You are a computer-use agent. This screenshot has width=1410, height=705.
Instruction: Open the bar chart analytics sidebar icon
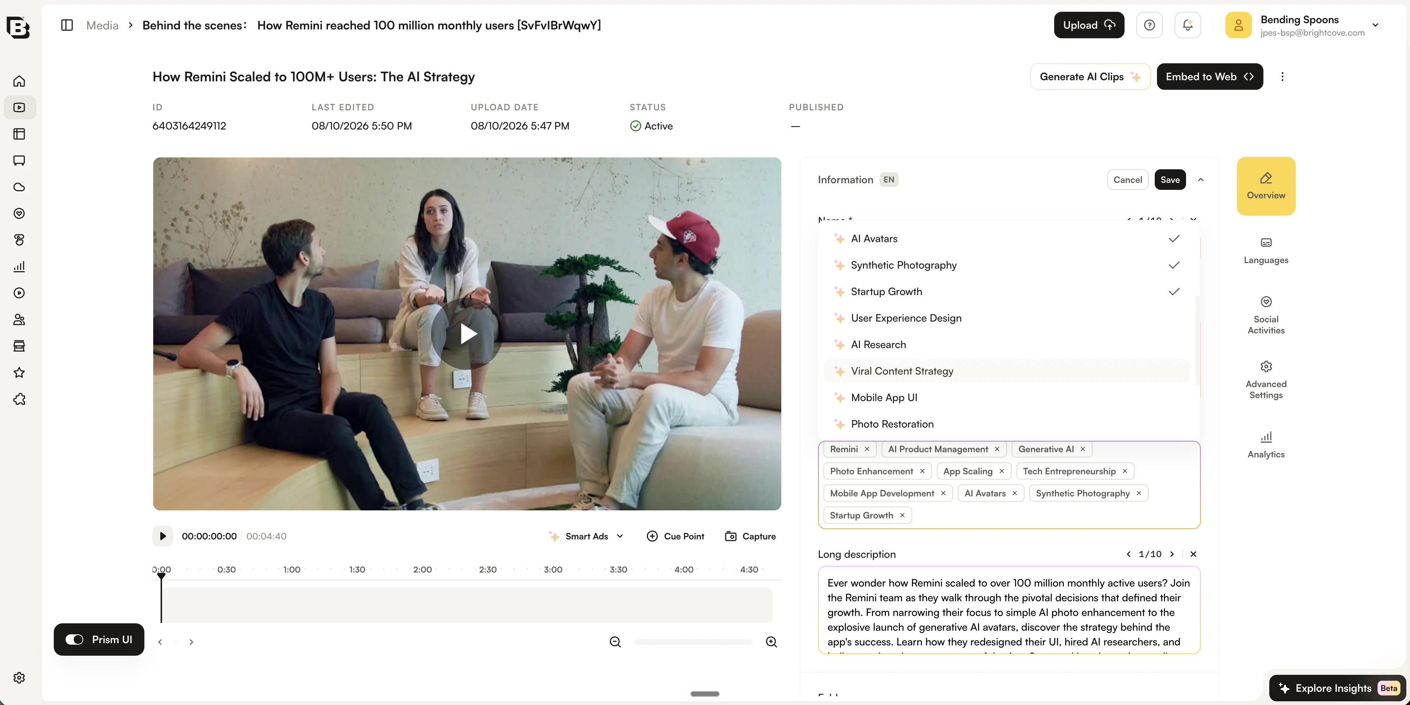click(x=19, y=266)
